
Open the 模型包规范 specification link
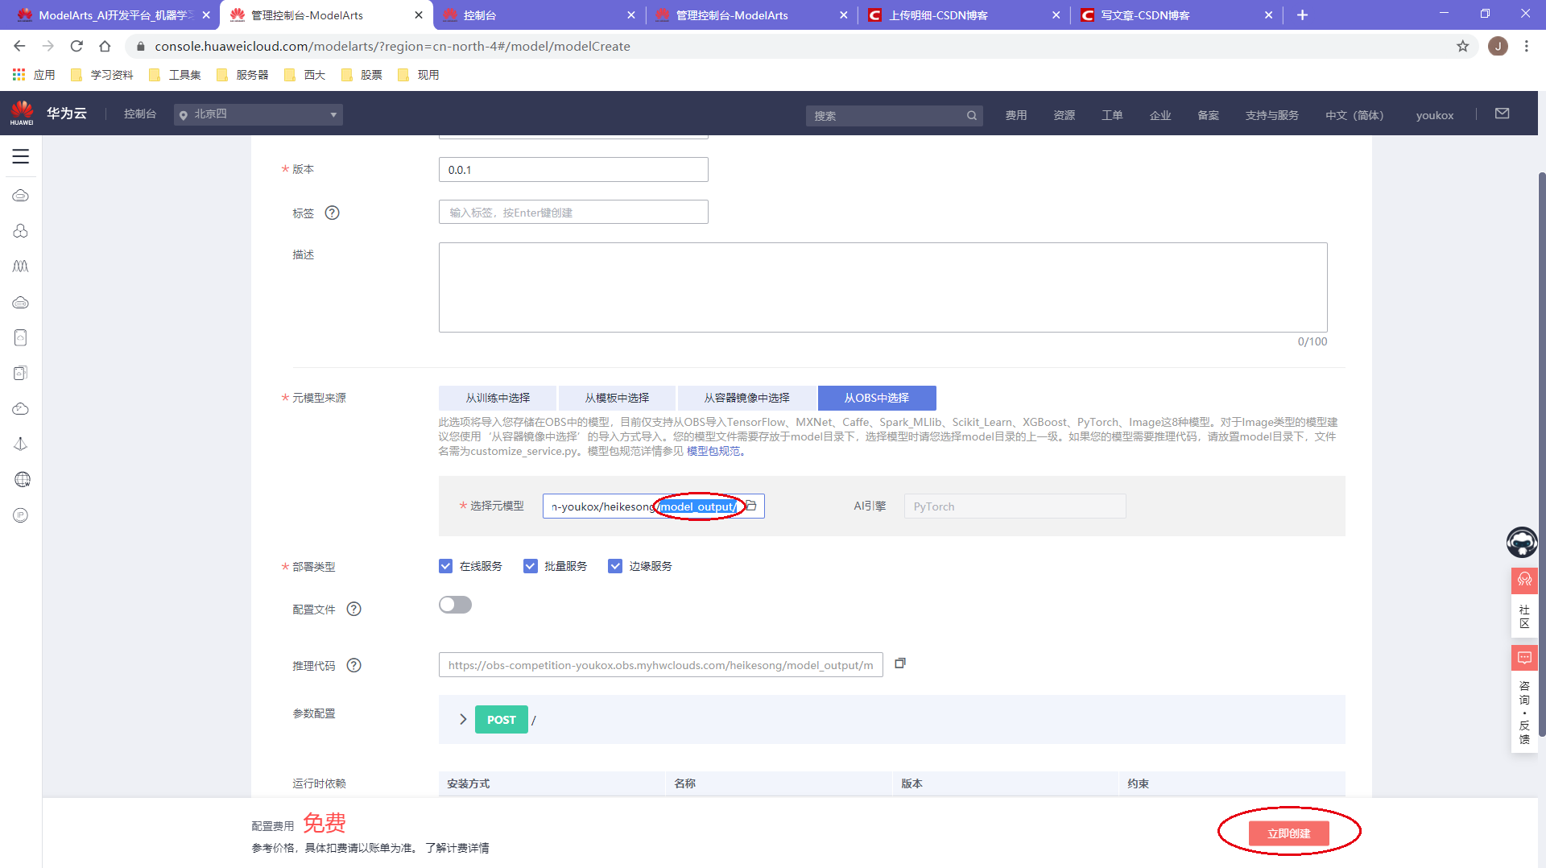click(x=712, y=451)
